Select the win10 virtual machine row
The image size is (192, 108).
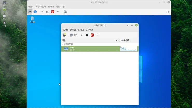pos(100,49)
